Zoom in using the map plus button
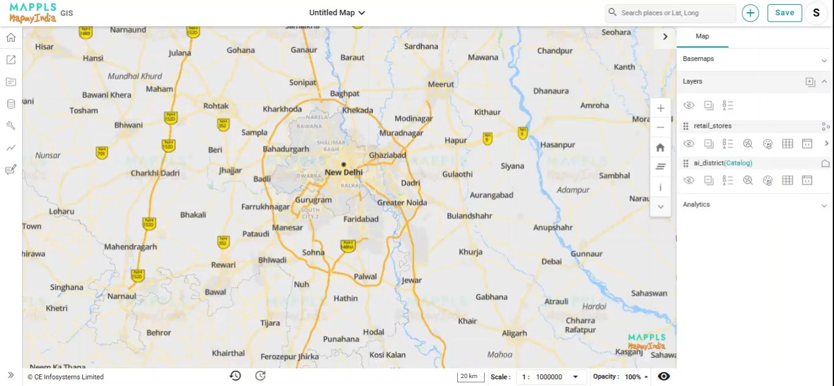Image resolution: width=834 pixels, height=386 pixels. (660, 109)
